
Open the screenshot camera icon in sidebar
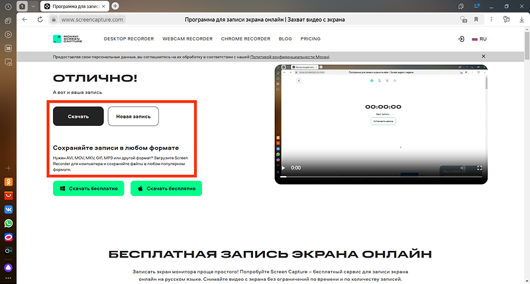(8, 62)
